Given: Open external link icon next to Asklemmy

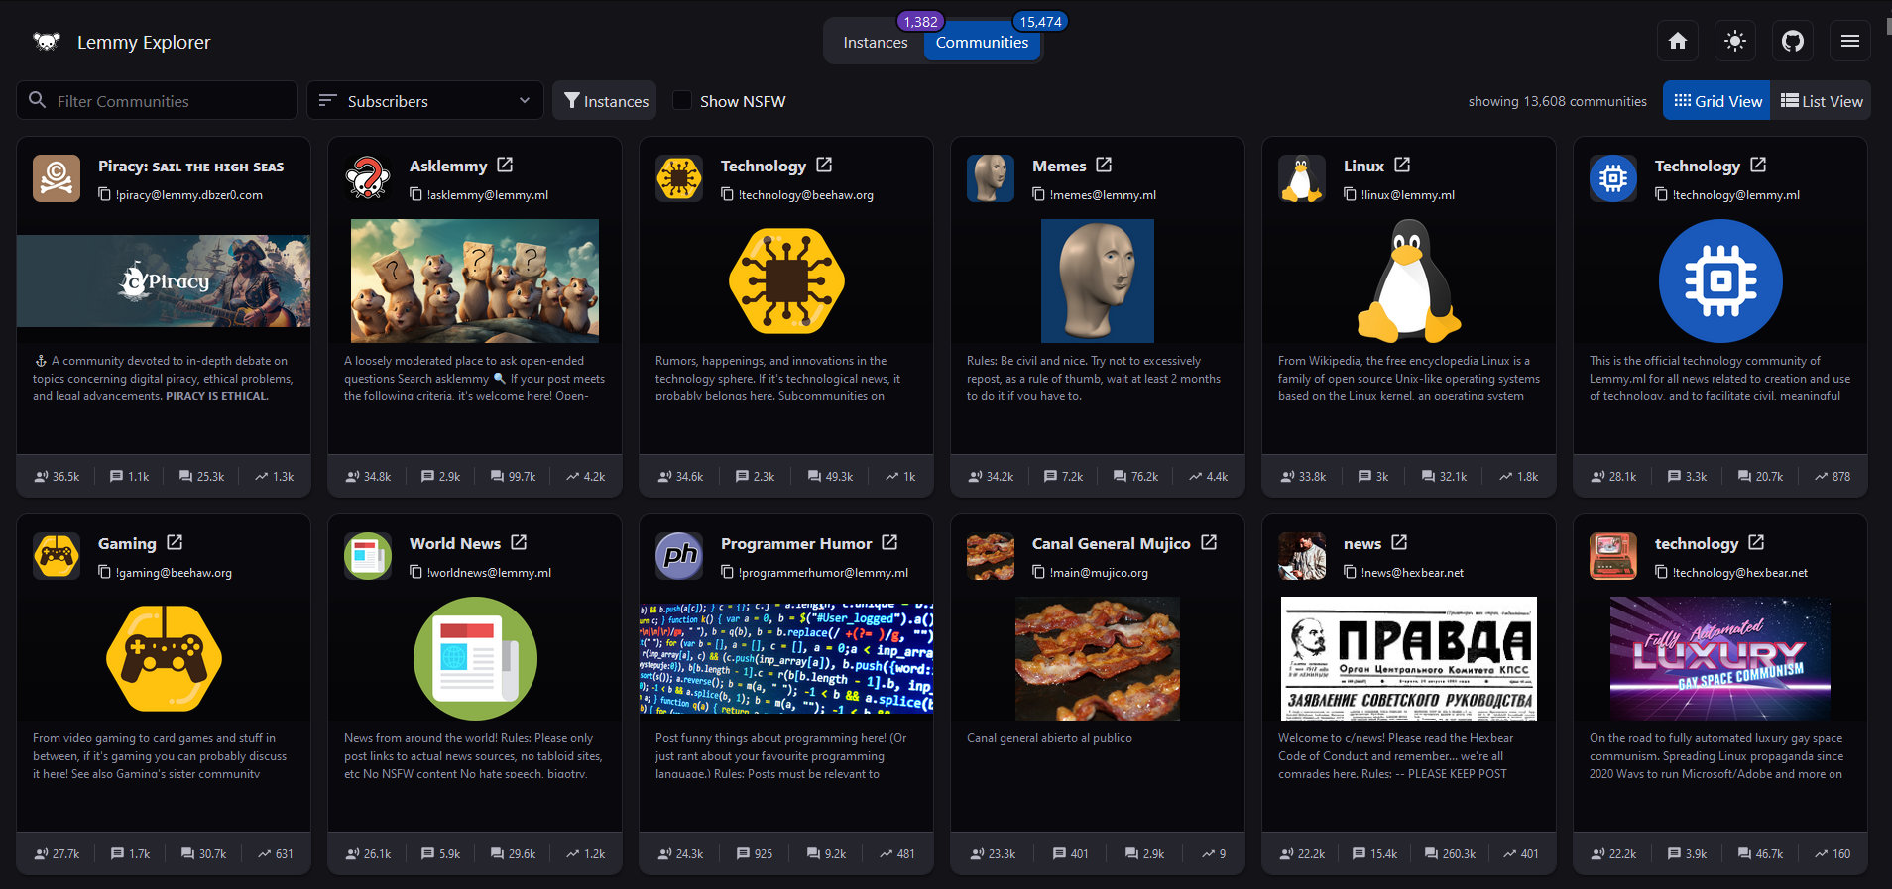Looking at the screenshot, I should pos(505,165).
